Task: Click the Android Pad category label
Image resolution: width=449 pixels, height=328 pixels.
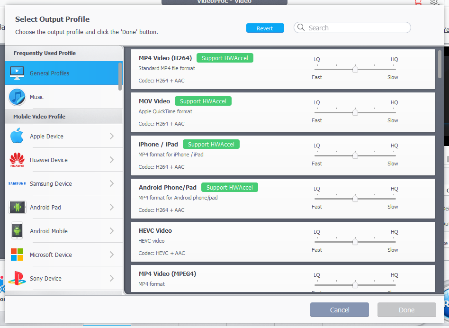Action: click(x=45, y=208)
